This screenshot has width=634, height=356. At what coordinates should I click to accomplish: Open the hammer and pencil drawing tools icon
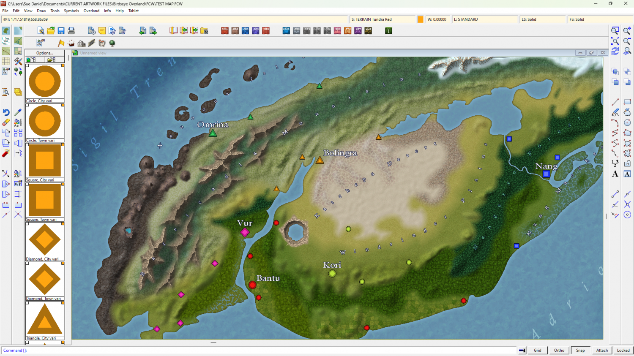tap(18, 61)
